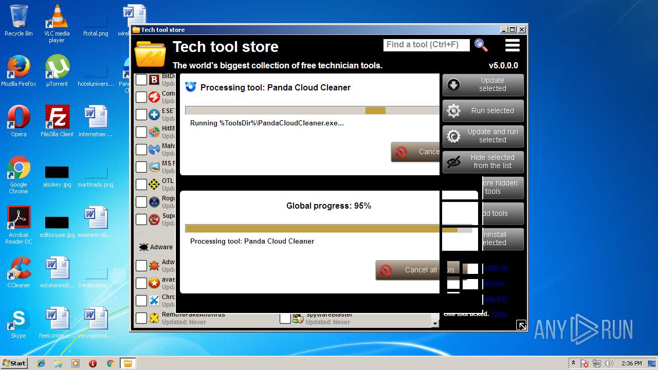Focus the Find a tool search box
Screen dimensions: 658x370
coord(427,45)
